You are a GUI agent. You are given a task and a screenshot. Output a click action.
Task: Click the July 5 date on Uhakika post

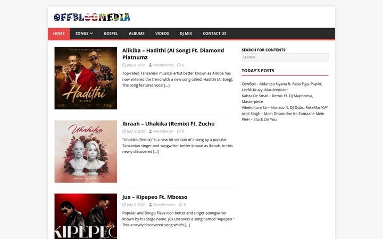pos(136,131)
